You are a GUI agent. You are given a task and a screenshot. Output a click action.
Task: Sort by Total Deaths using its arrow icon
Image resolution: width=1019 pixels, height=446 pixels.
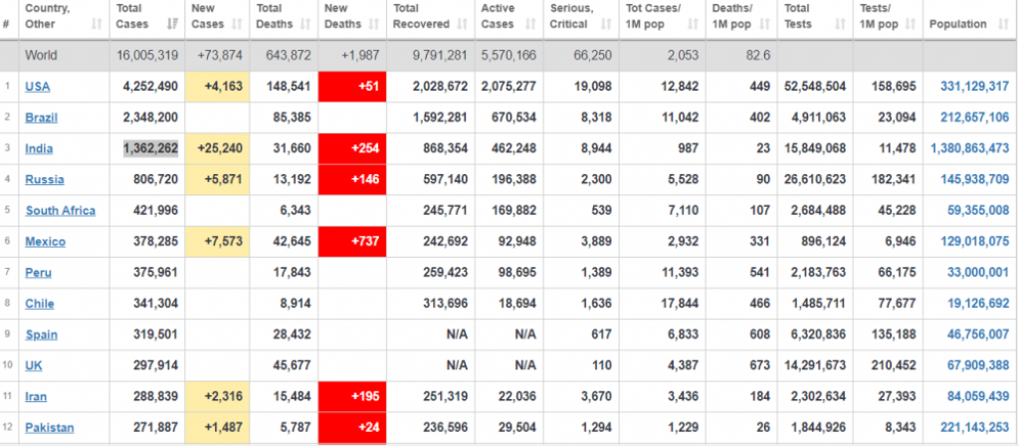(x=305, y=24)
